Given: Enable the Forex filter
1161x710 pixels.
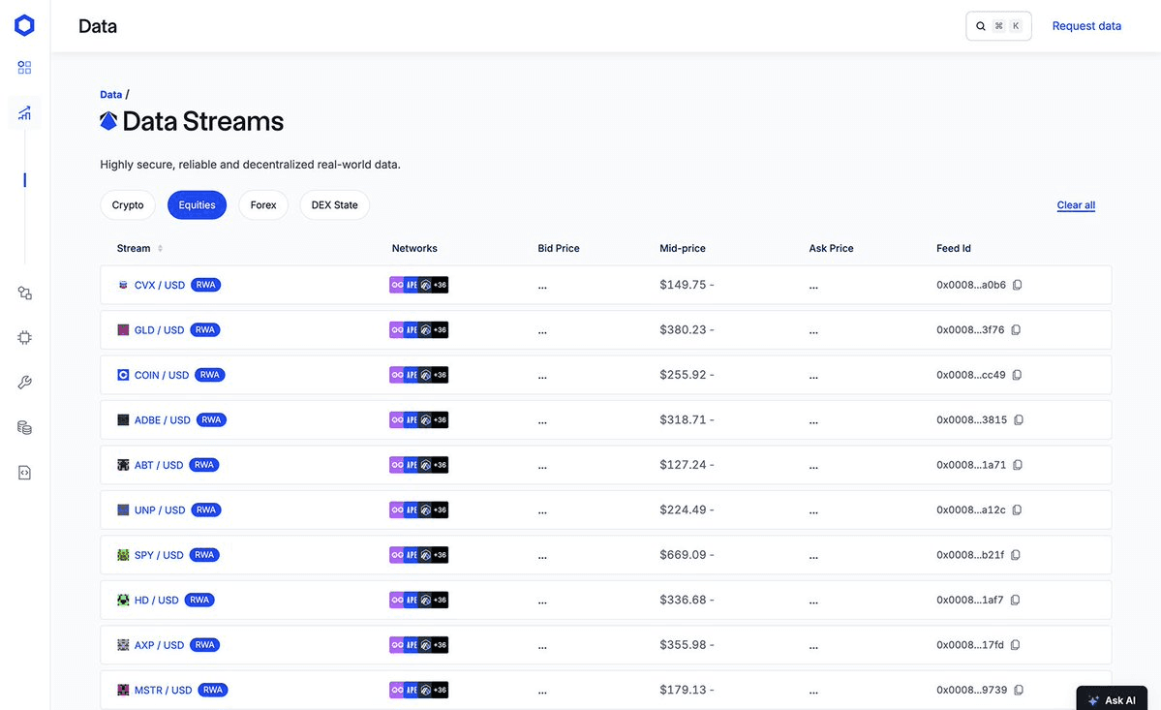Looking at the screenshot, I should tap(262, 204).
